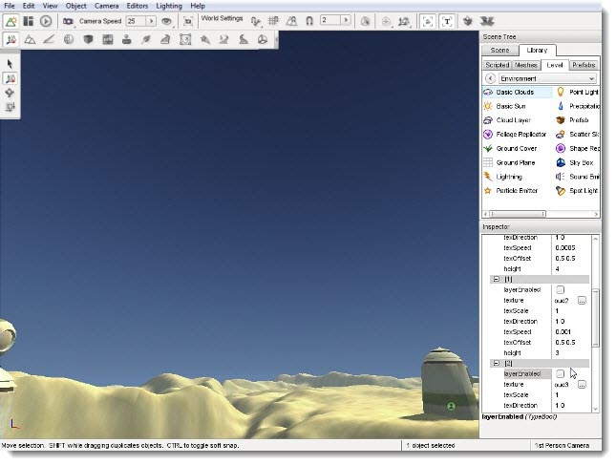Click browse button beside texture in layer [1]
The height and width of the screenshot is (465, 616).
[581, 300]
